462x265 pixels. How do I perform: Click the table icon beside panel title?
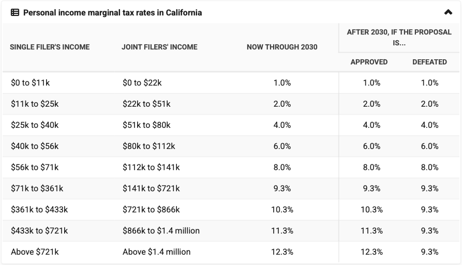(15, 12)
